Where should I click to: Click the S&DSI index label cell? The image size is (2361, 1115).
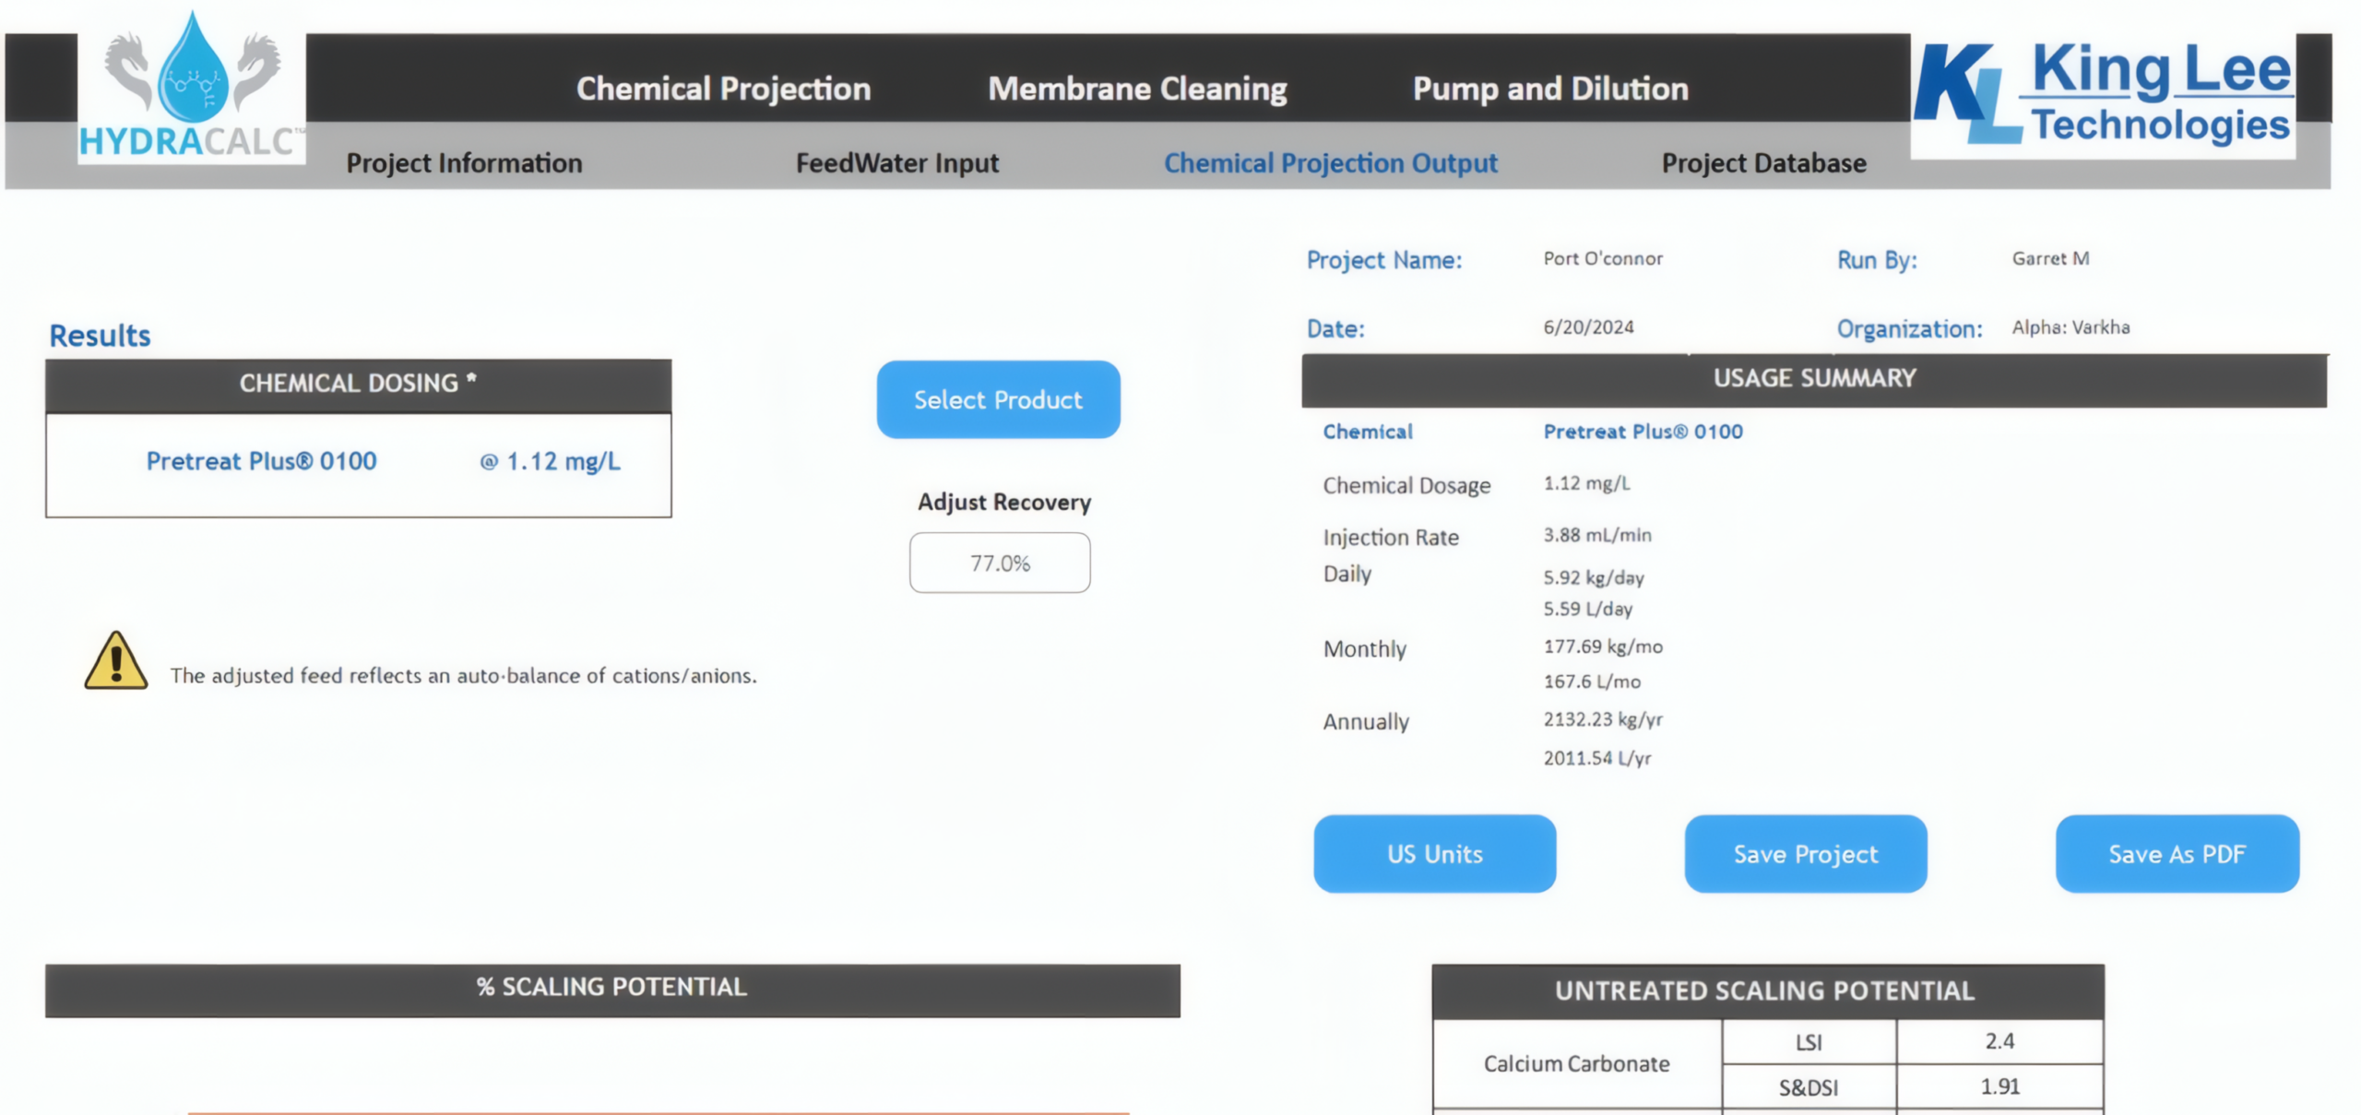pos(1809,1087)
